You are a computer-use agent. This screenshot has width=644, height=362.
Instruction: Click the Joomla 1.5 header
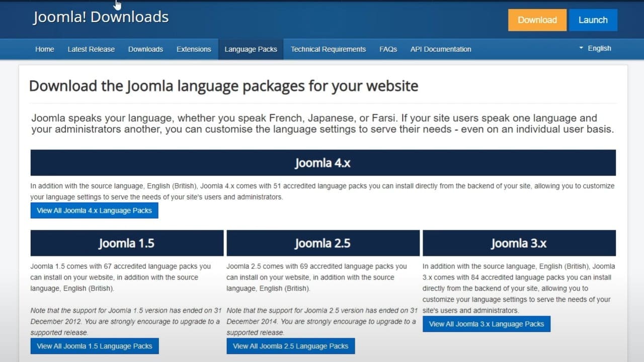(x=127, y=243)
